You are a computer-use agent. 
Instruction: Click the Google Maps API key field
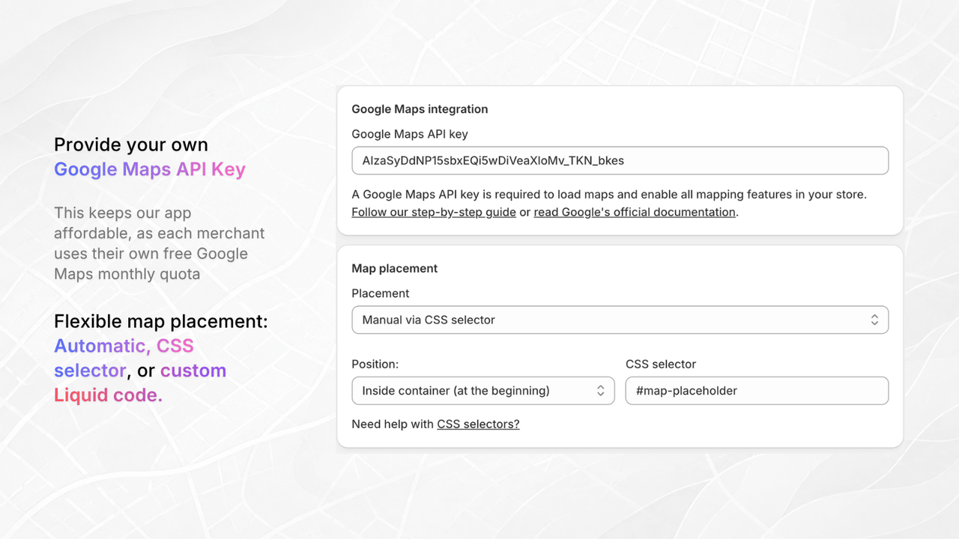click(x=620, y=160)
